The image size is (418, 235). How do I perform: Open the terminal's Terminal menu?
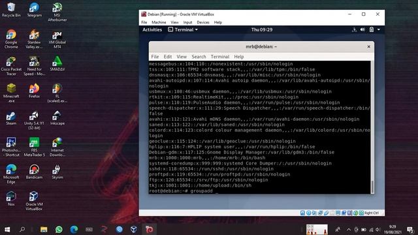pyautogui.click(x=220, y=57)
